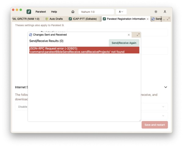Switch to the ICAP-P7T (Editable) tab
The image size is (183, 147).
tap(85, 19)
